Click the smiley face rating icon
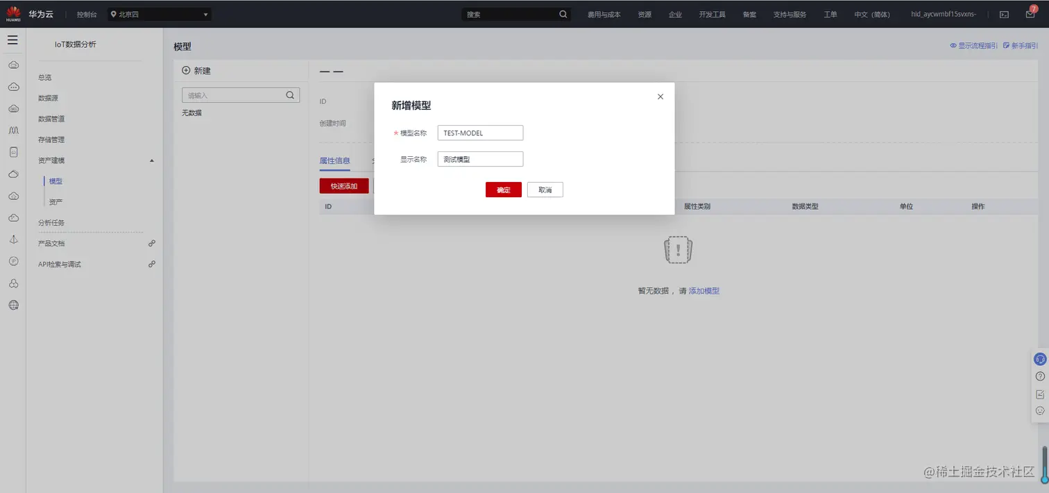Screen dimensions: 1049x493 1040,410
